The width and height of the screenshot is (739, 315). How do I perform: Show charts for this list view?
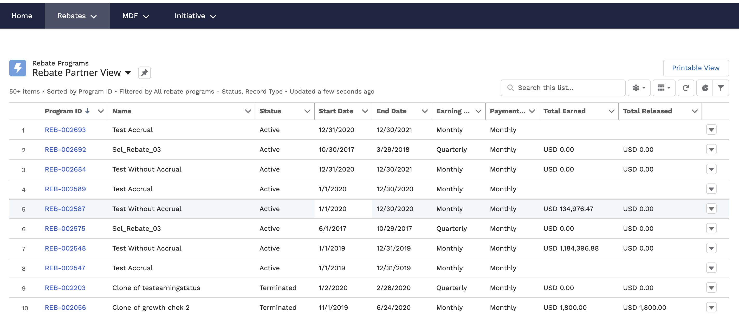point(706,88)
